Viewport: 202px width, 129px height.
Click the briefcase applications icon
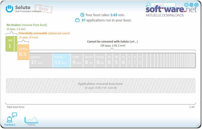[77, 20]
